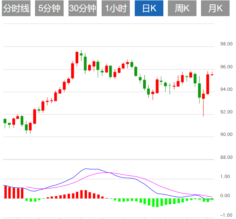
Task: Click the 94.00 price axis label
Action: click(226, 89)
